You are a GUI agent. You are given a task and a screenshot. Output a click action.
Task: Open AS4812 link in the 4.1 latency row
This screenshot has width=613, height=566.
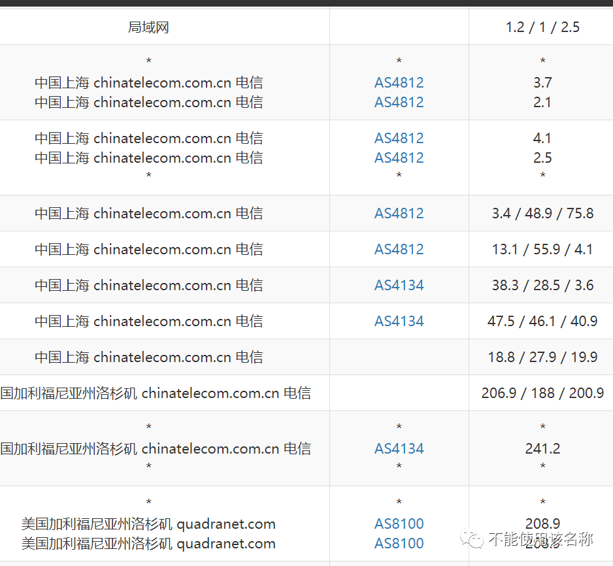click(x=399, y=138)
